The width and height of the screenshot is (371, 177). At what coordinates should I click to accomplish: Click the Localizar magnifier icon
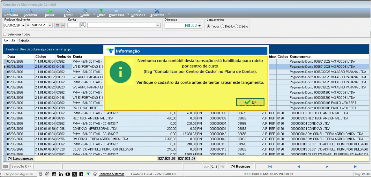[x=30, y=11]
